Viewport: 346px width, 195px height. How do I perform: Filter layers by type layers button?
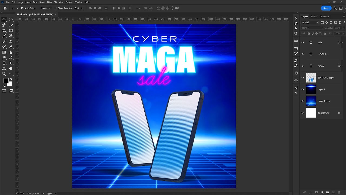click(331, 22)
